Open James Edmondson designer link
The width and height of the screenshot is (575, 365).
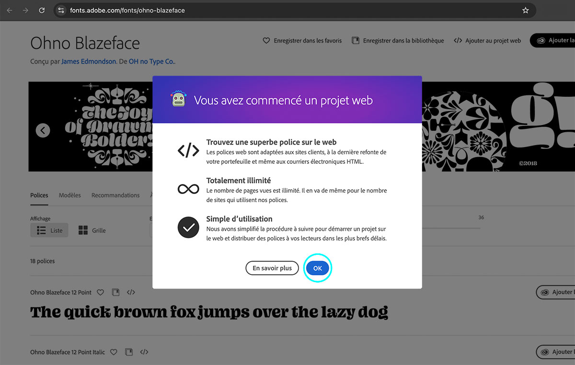[x=89, y=61]
